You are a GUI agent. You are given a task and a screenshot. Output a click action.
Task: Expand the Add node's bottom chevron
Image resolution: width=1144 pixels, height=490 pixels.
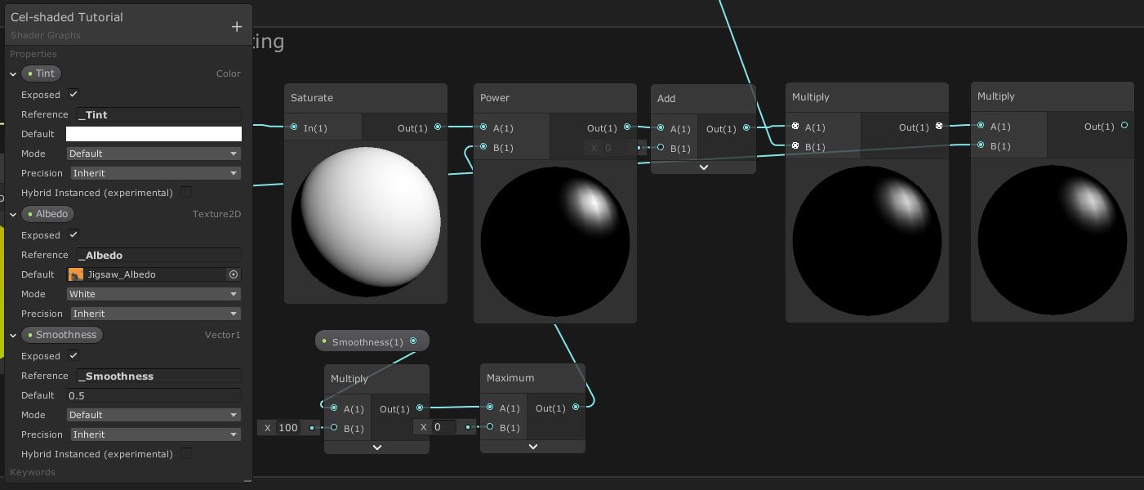[x=703, y=167]
